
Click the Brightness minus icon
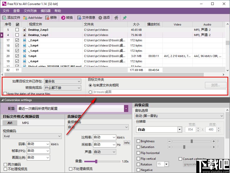[x=169, y=141]
